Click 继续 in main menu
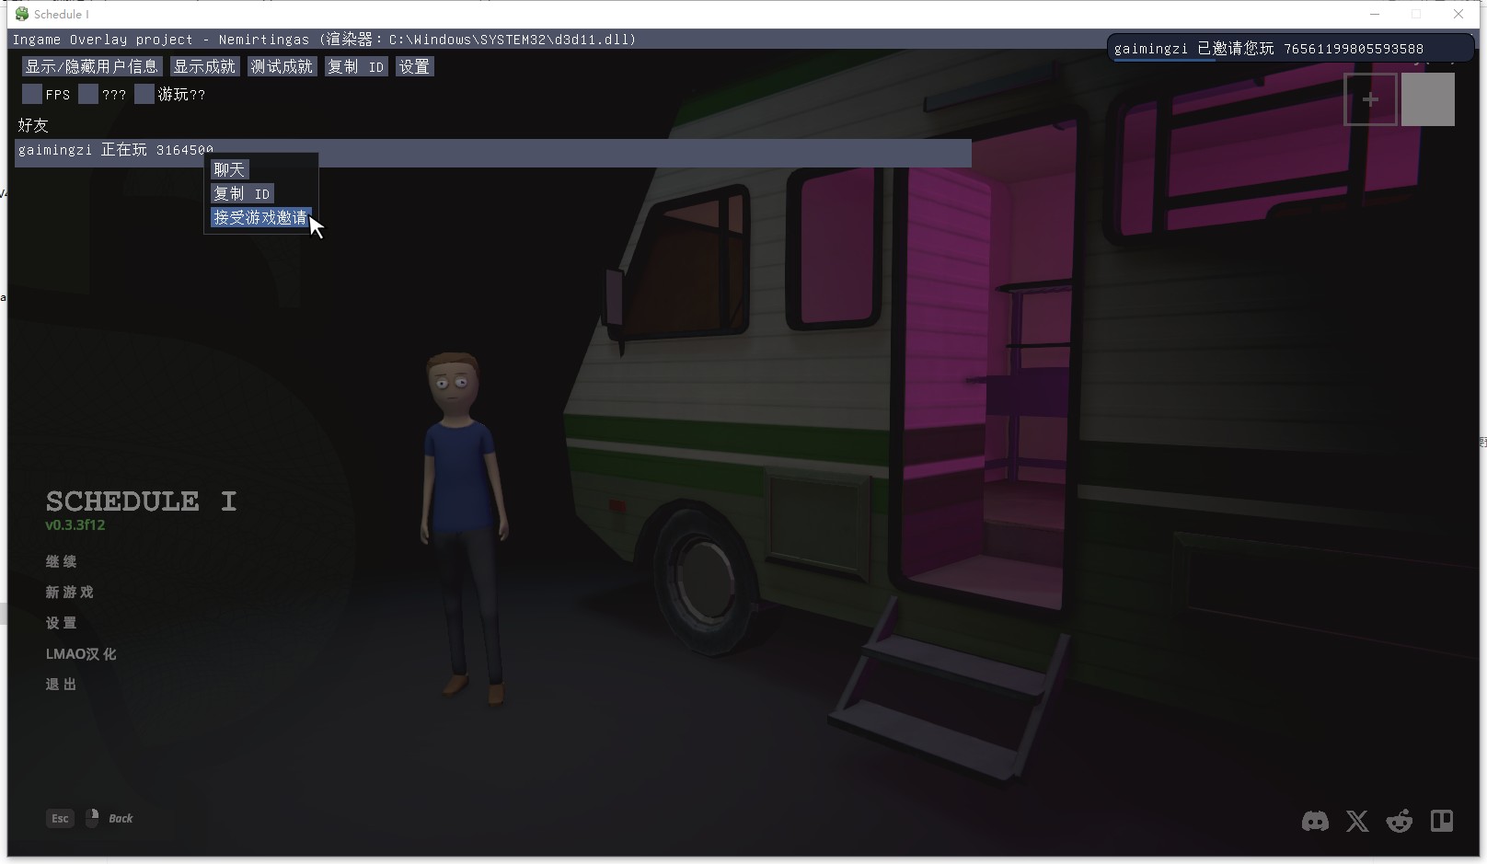The height and width of the screenshot is (864, 1487). click(62, 561)
